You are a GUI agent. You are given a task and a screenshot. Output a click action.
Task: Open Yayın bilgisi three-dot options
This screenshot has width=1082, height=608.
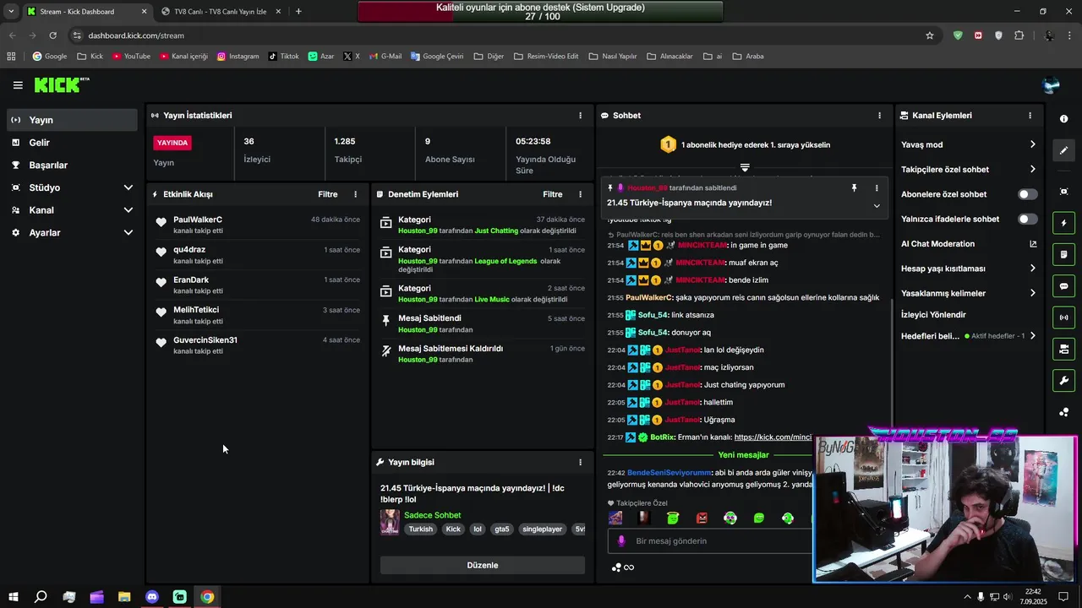pyautogui.click(x=580, y=462)
